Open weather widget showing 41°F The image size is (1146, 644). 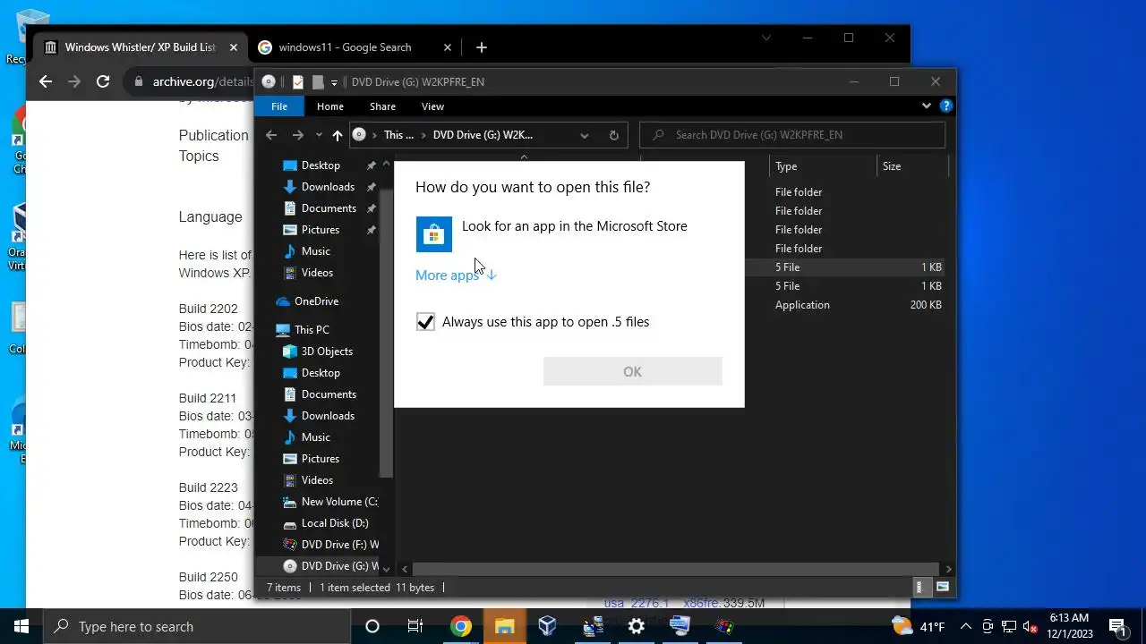[919, 626]
